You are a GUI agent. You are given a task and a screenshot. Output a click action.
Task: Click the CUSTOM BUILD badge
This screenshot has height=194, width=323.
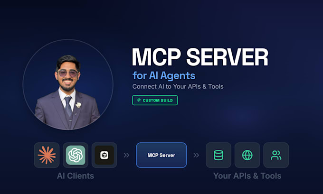(155, 100)
